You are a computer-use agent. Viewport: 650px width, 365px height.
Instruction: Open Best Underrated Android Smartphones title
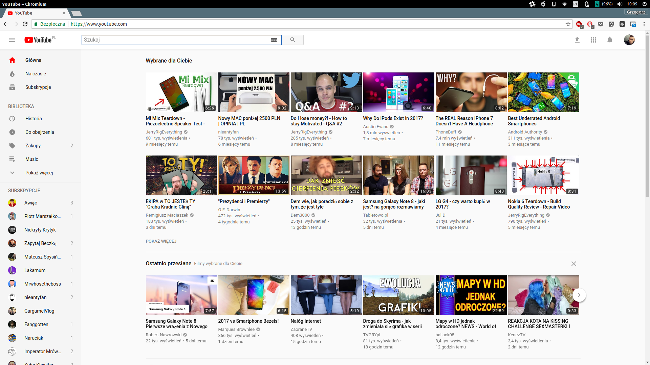pos(534,121)
